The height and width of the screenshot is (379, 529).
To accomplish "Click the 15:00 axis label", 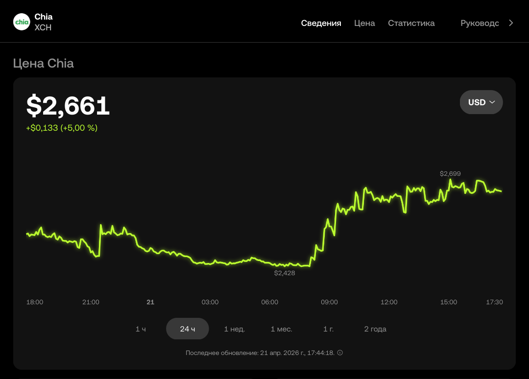I will pyautogui.click(x=448, y=302).
